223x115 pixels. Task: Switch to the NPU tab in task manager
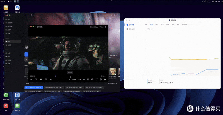tap(162, 24)
